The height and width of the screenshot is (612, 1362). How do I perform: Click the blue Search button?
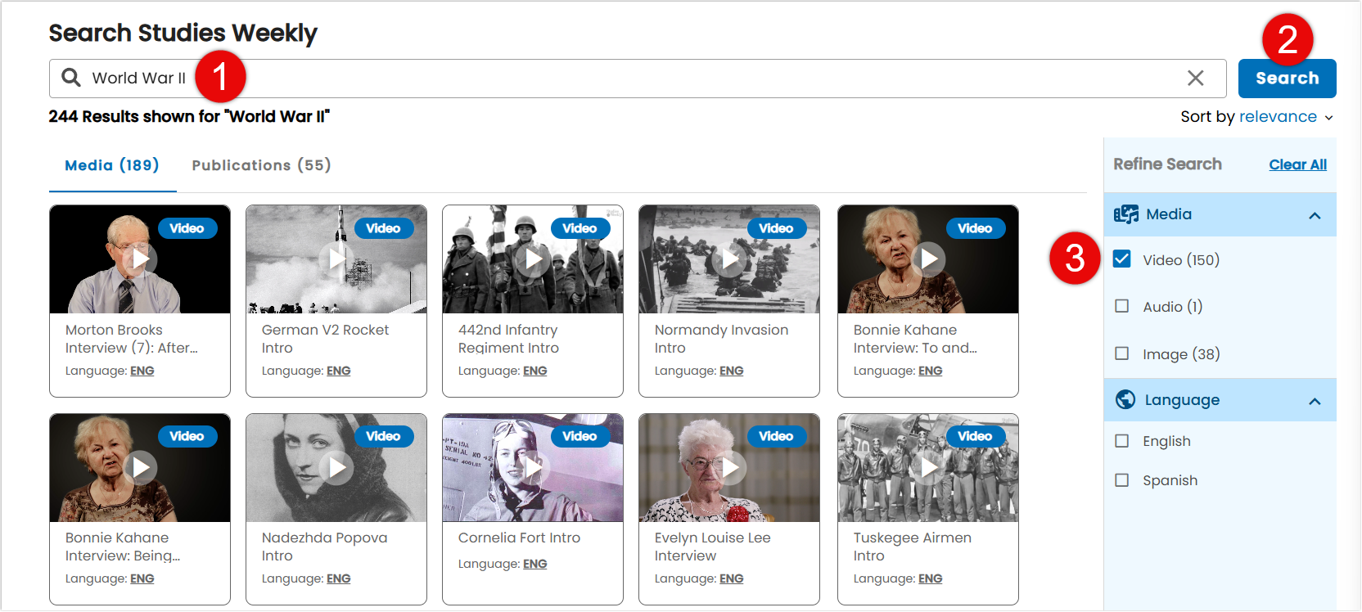1287,79
